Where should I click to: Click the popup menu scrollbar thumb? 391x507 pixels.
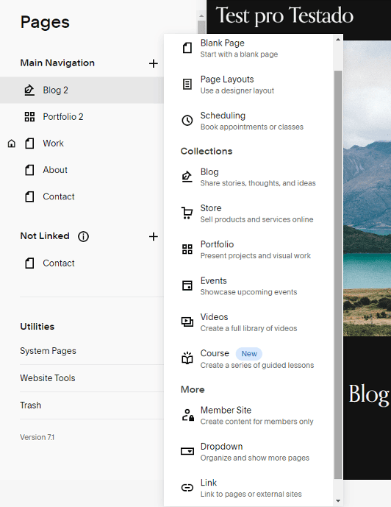338,275
